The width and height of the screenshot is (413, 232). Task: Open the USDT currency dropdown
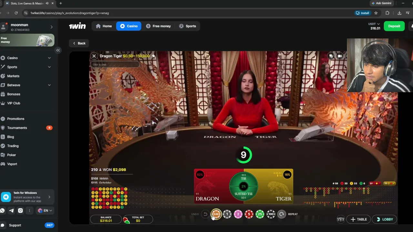(374, 24)
